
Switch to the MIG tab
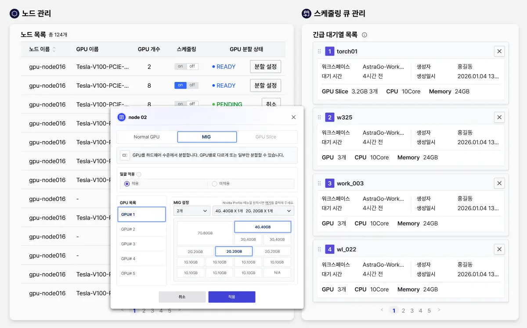[207, 137]
